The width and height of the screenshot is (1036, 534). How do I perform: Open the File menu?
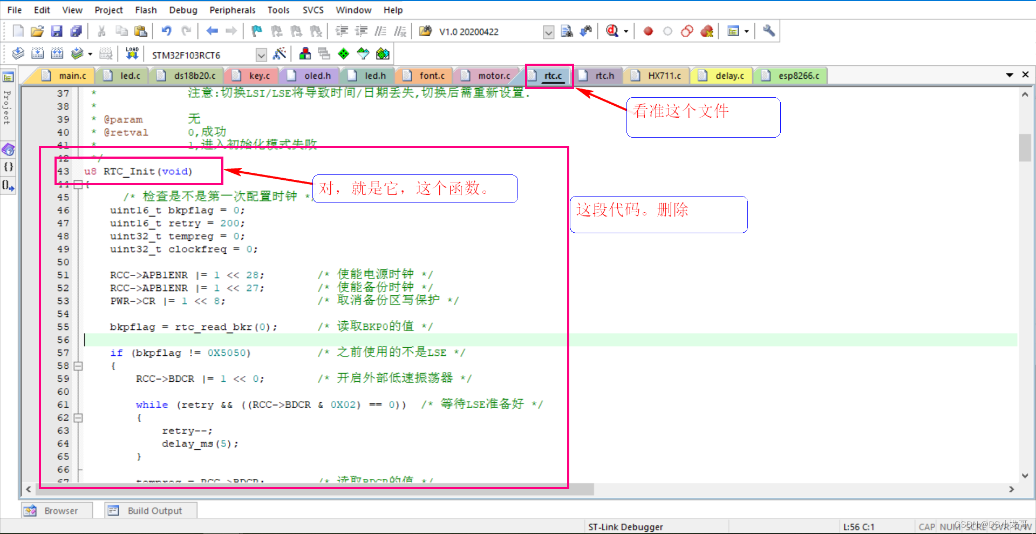pyautogui.click(x=15, y=10)
